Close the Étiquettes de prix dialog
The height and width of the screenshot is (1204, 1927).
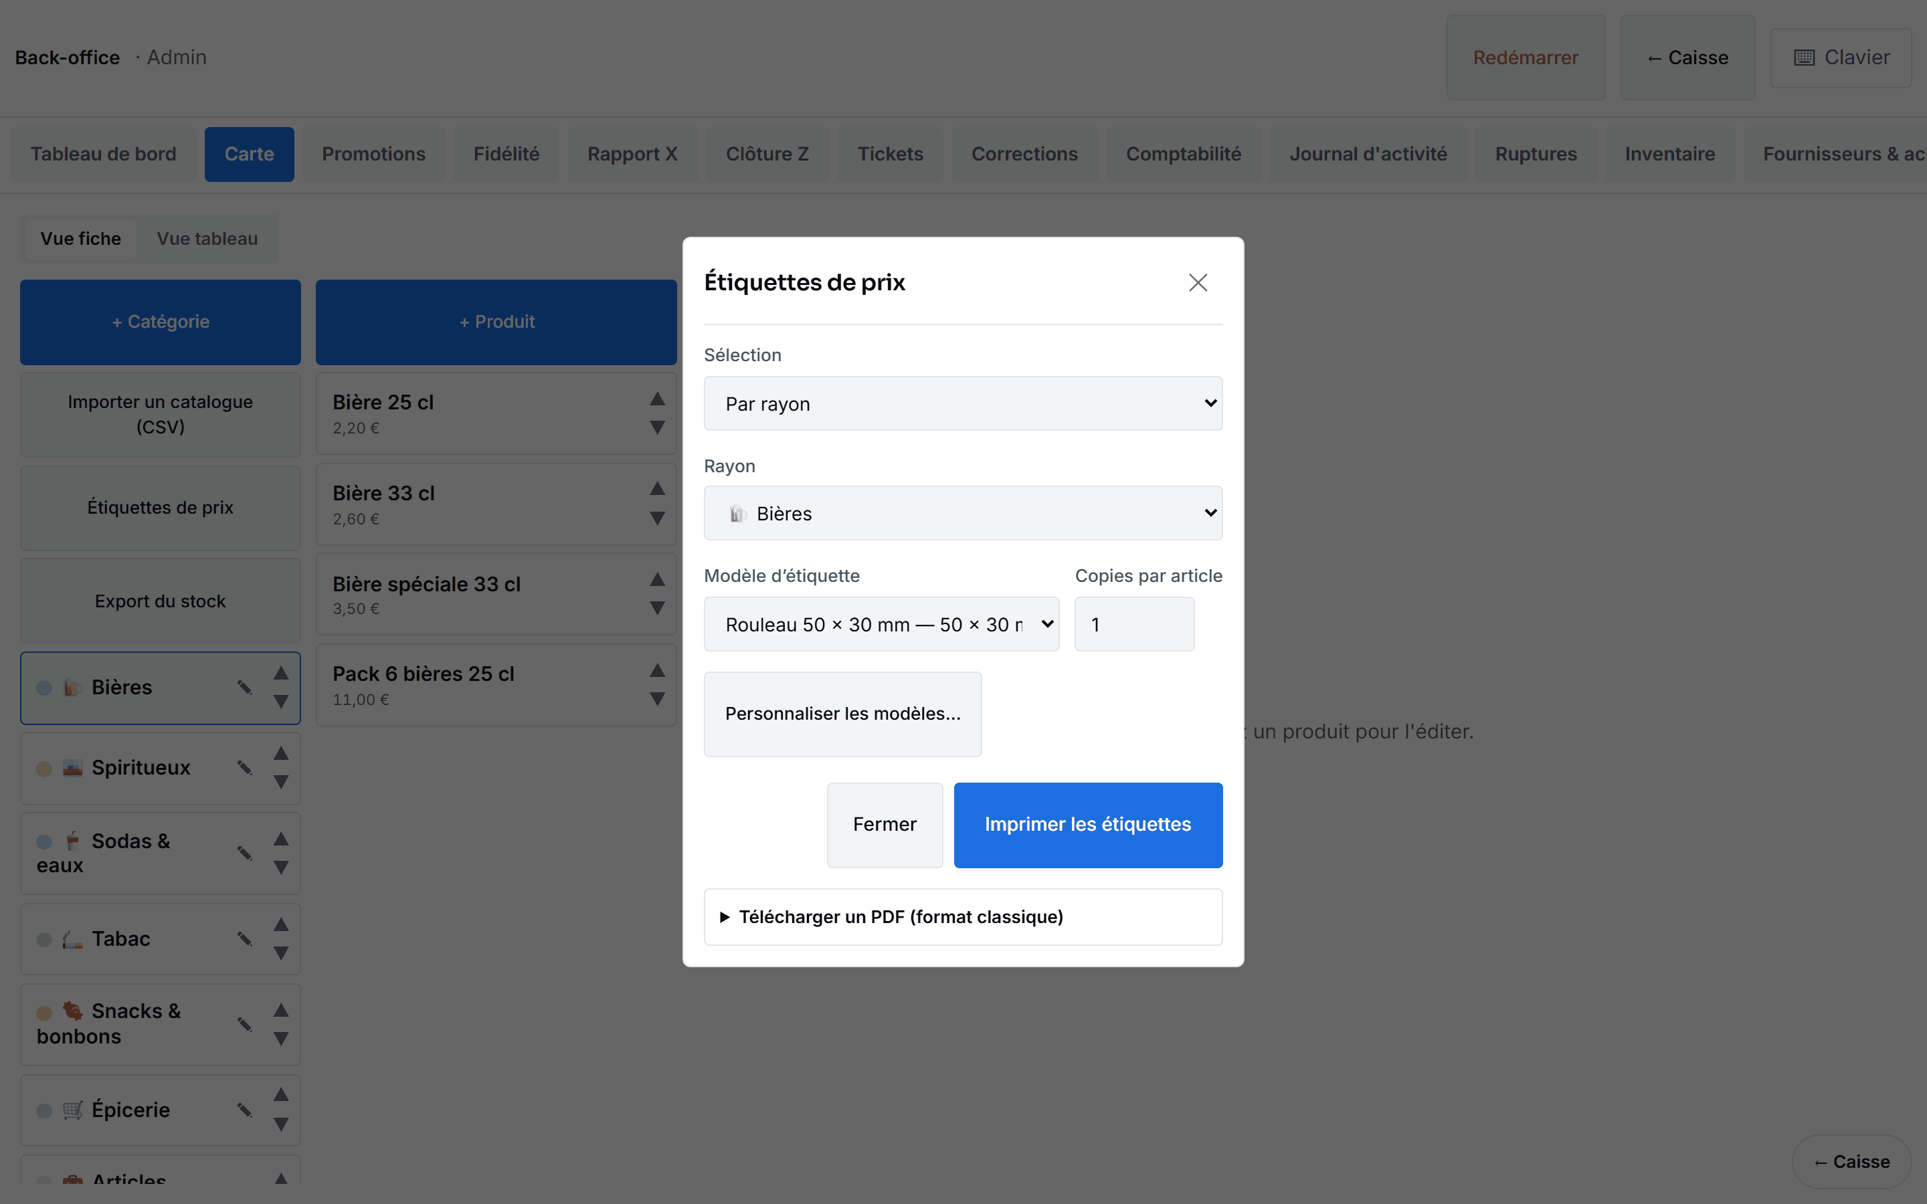click(x=1198, y=283)
